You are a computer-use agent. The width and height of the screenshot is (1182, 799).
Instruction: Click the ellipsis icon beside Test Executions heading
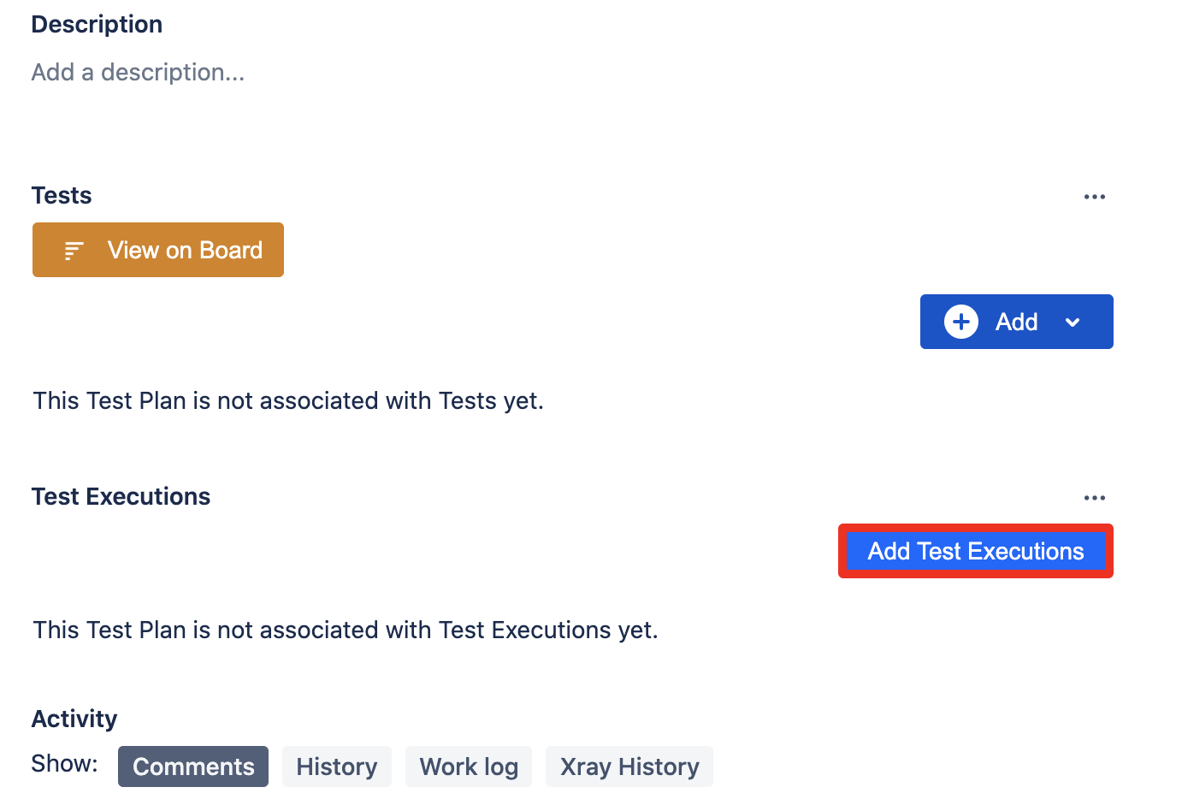1095,497
